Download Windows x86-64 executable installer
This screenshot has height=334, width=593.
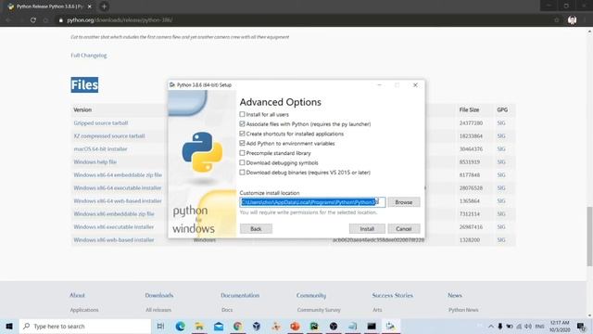(x=118, y=187)
